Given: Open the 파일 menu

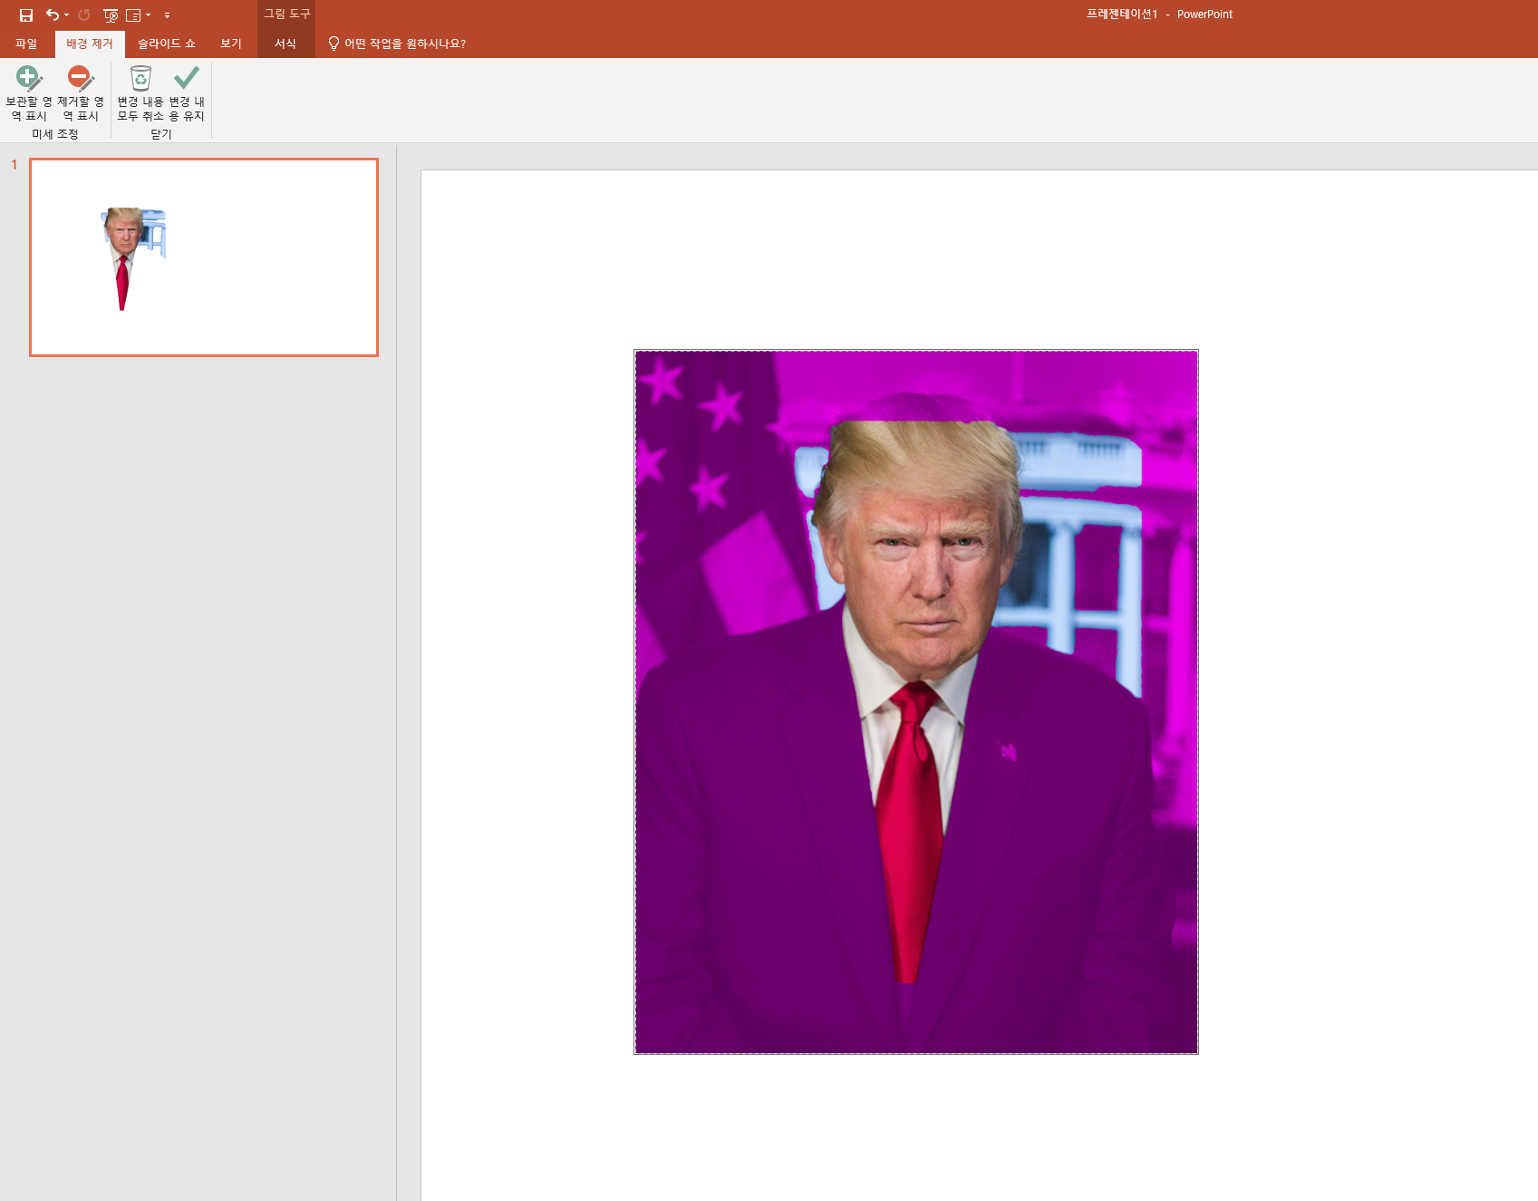Looking at the screenshot, I should click(26, 44).
